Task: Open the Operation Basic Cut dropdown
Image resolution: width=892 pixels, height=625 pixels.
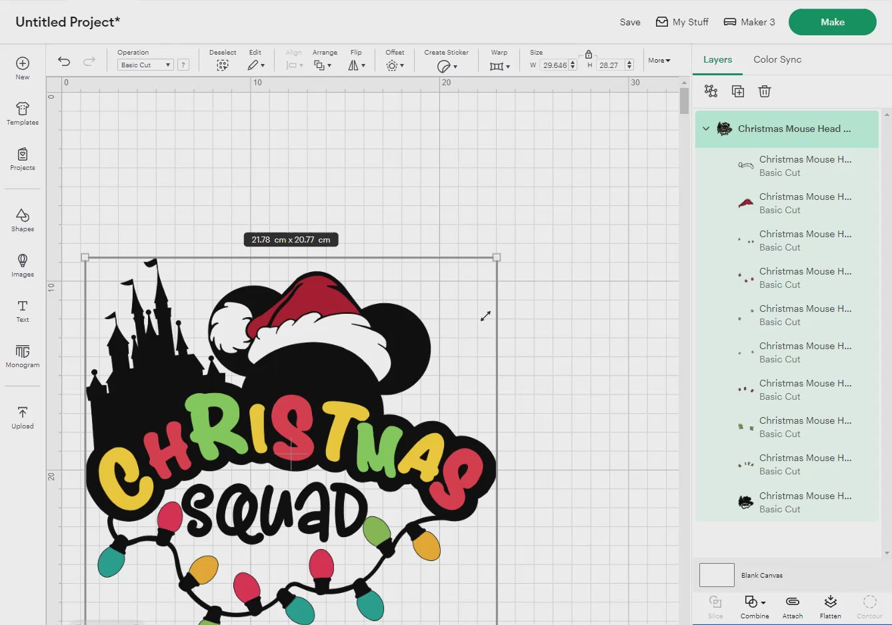Action: pyautogui.click(x=145, y=65)
